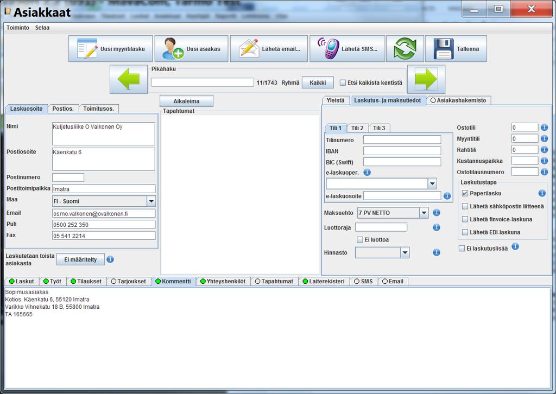Tick Etsi kaikista kentistä checkbox
Image resolution: width=556 pixels, height=394 pixels.
coord(343,82)
